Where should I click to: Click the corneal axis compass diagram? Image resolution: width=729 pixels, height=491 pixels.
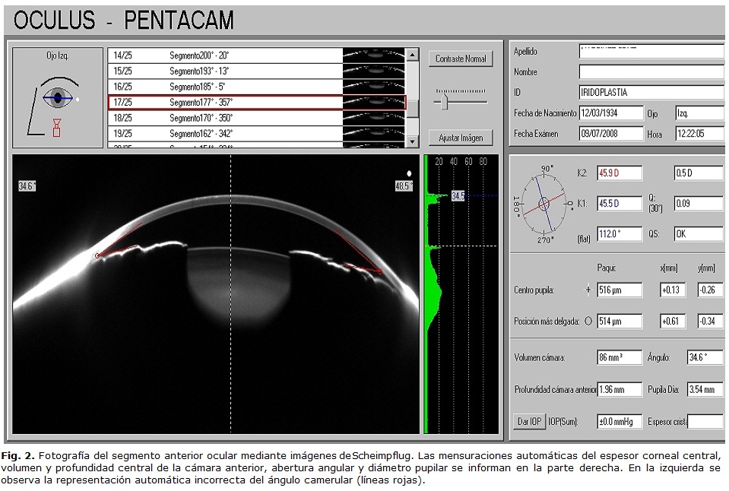[544, 203]
